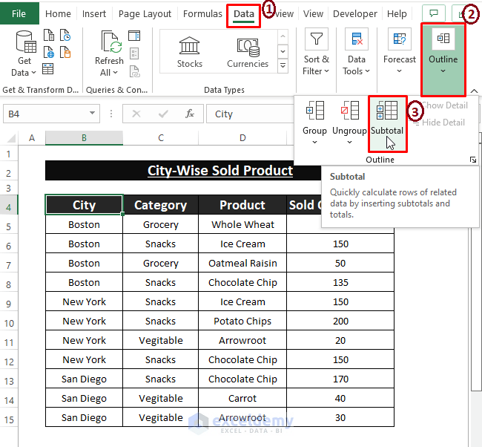Open the connection Properties icon

[134, 53]
